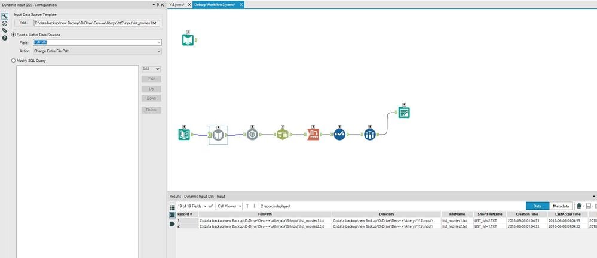Switch to the YtS.yxmc workflow tab
The height and width of the screenshot is (258, 597).
(x=177, y=5)
